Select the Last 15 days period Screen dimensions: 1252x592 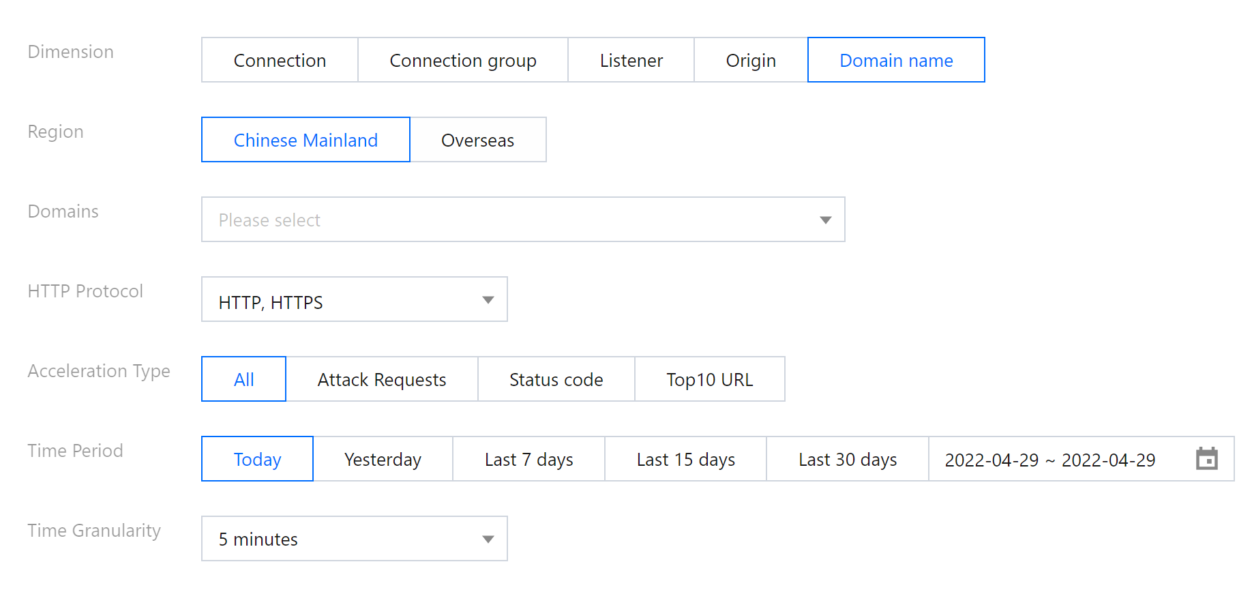(x=685, y=460)
